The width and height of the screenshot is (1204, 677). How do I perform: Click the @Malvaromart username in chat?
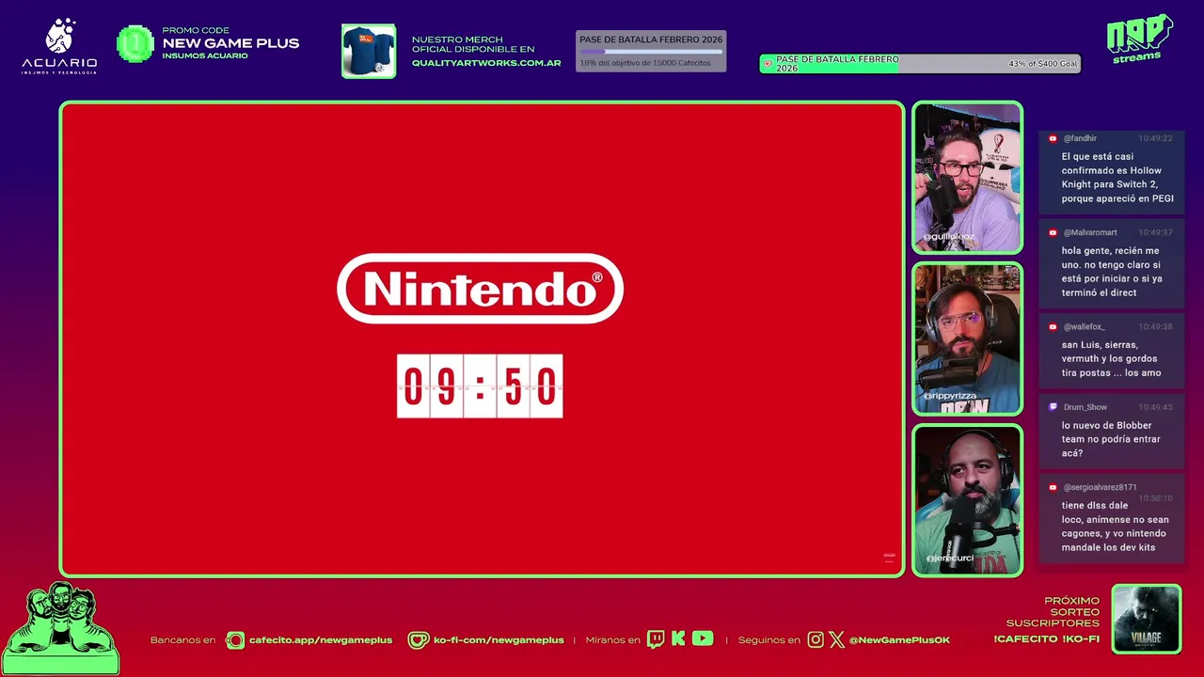coord(1090,232)
